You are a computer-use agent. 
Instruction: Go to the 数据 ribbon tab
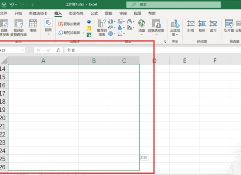click(109, 13)
